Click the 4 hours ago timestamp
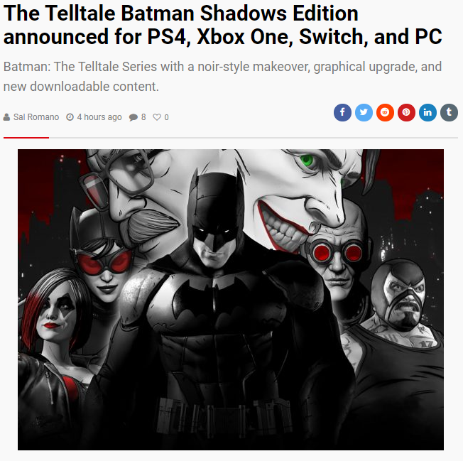The width and height of the screenshot is (463, 461). 99,117
